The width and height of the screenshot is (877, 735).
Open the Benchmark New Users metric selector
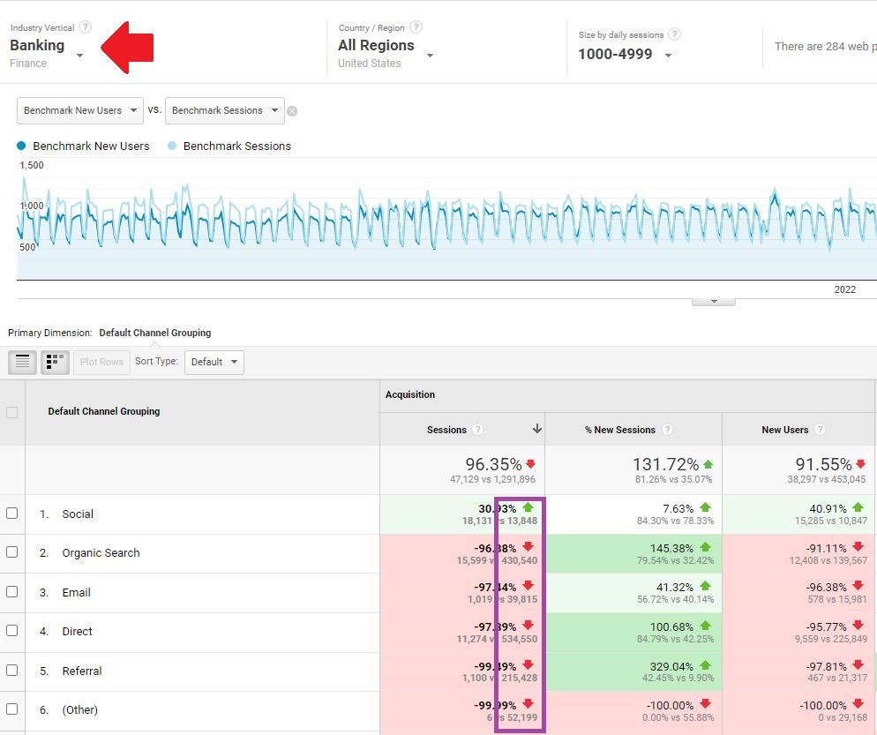coord(80,110)
